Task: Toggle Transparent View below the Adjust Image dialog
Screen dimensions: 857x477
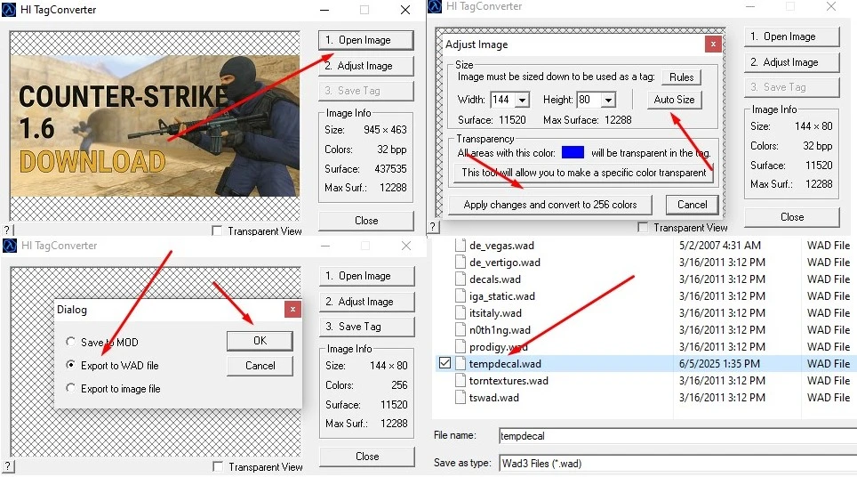Action: [x=643, y=228]
